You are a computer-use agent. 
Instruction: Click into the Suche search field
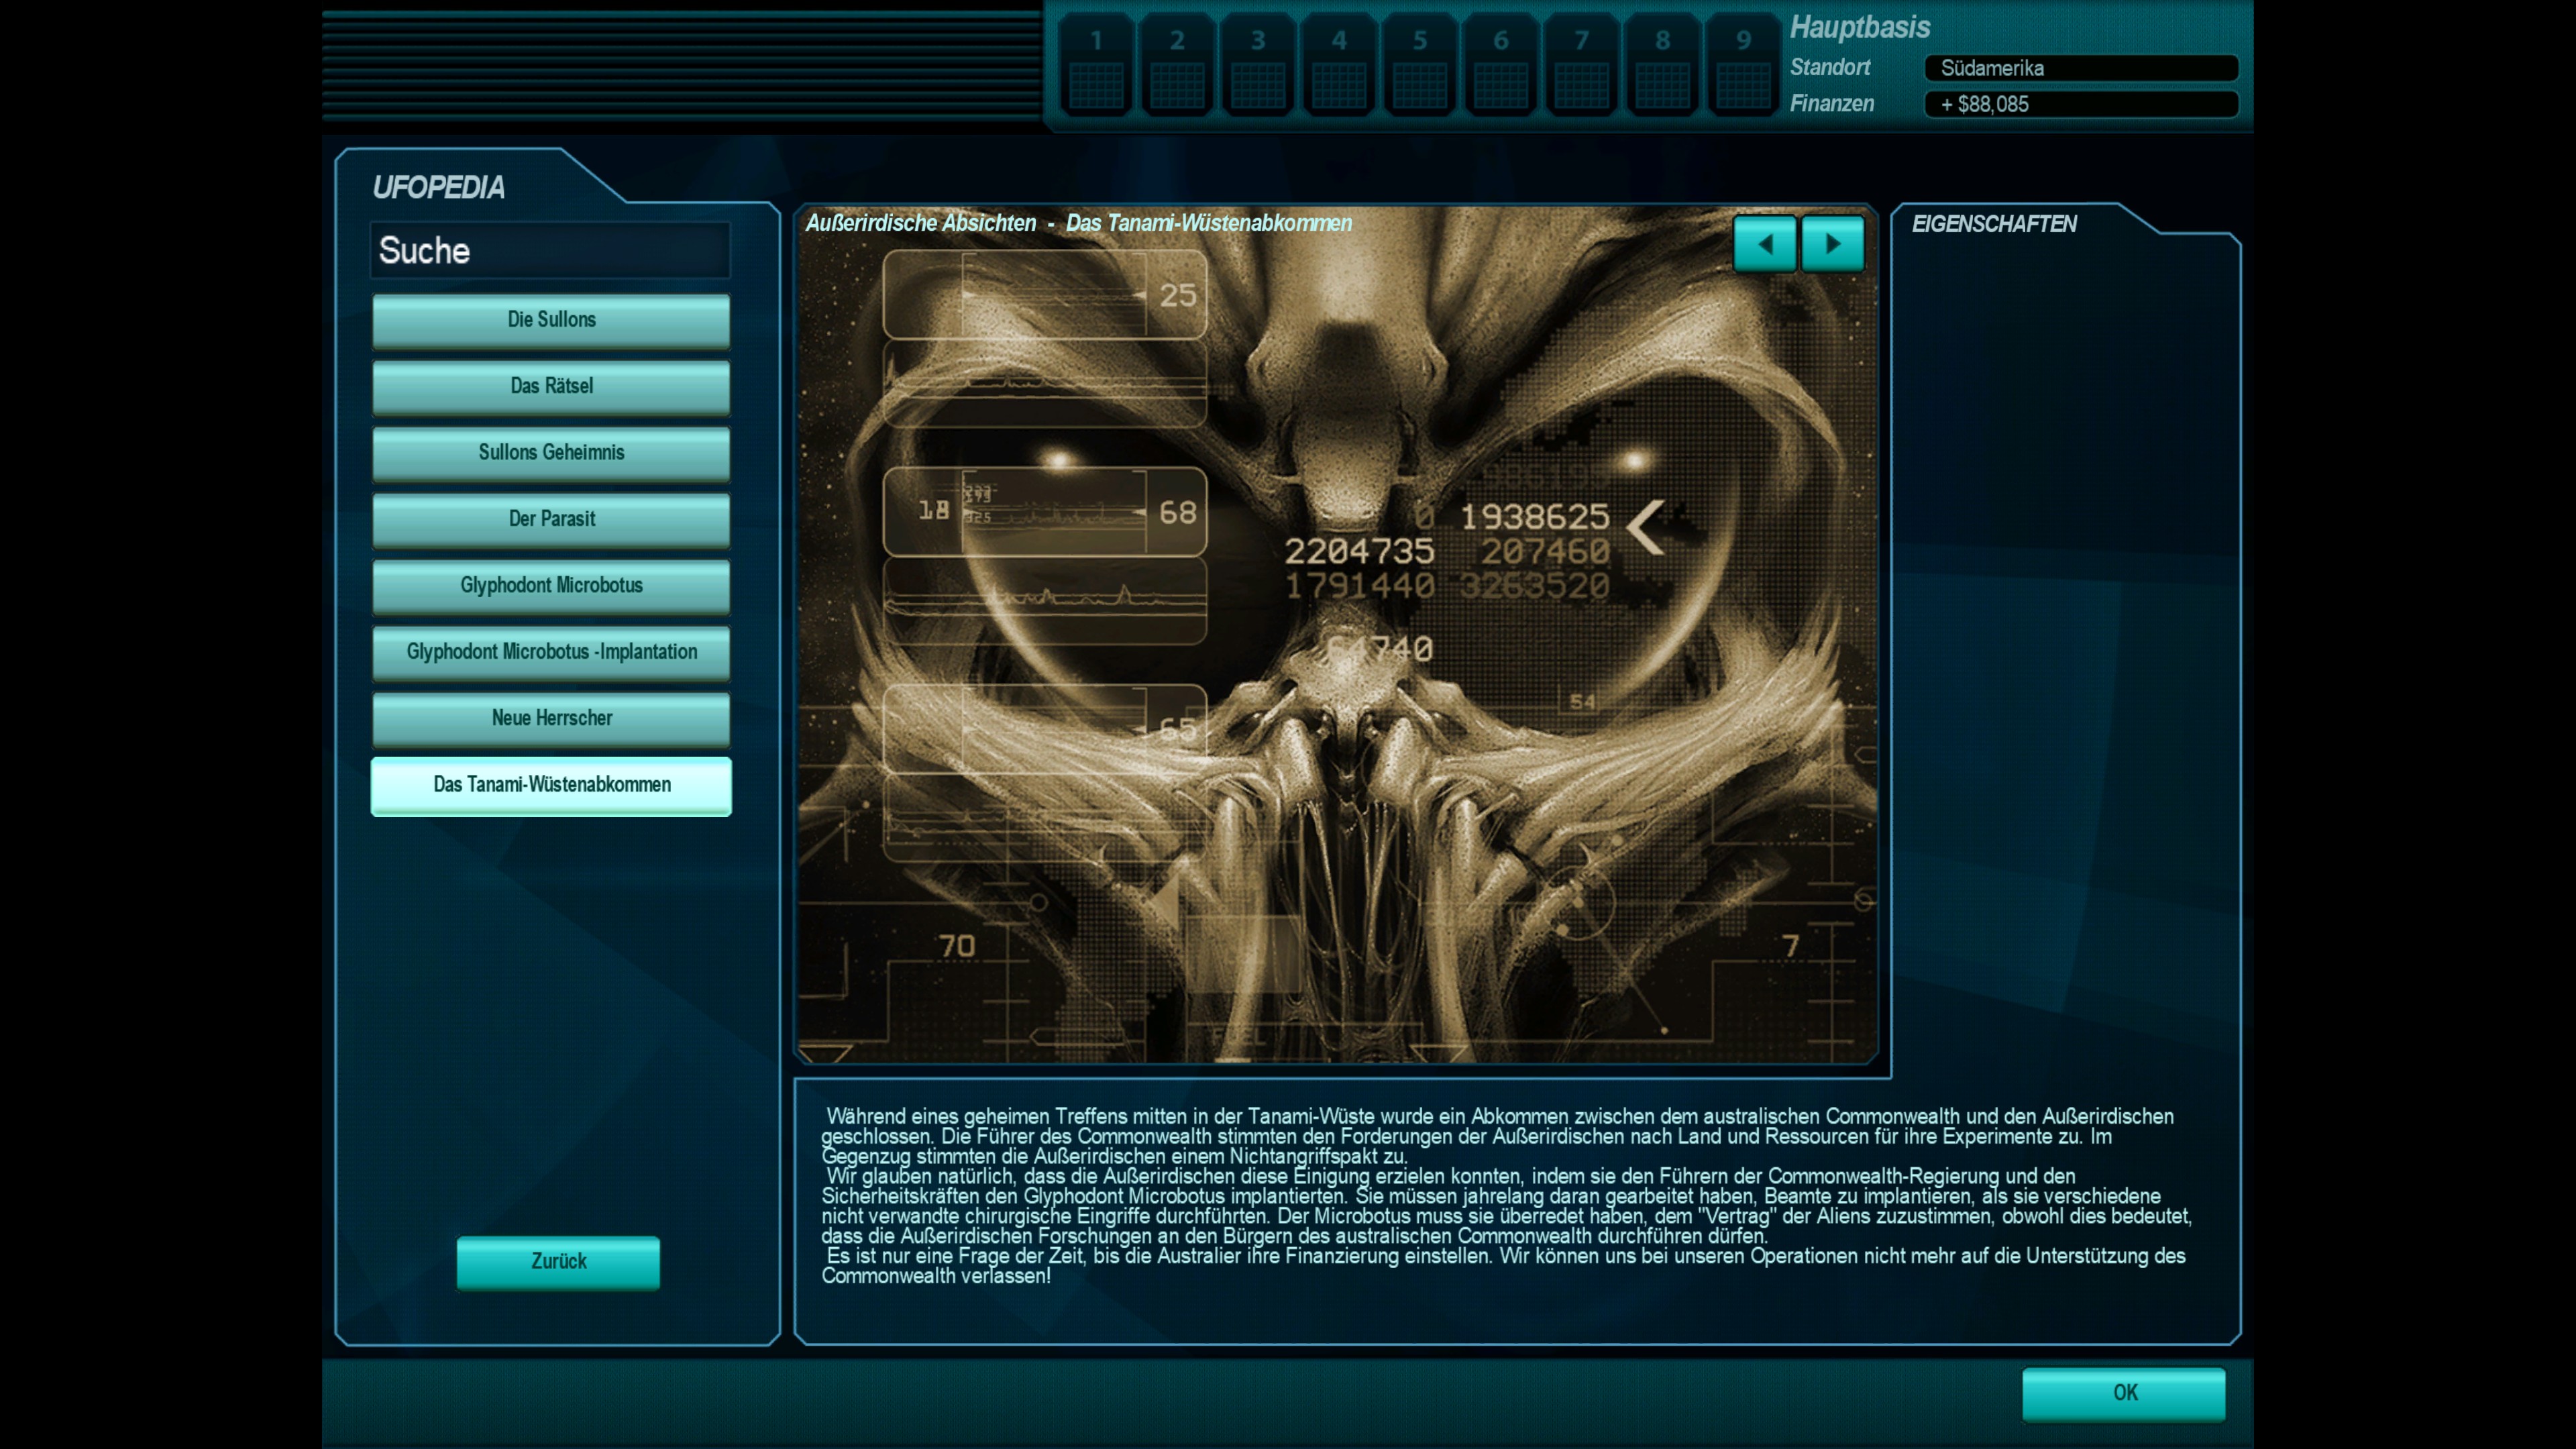tap(551, 251)
